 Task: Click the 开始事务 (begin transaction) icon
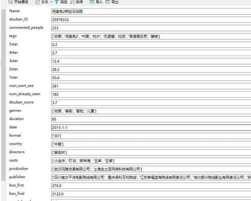pyautogui.click(x=11, y=2)
